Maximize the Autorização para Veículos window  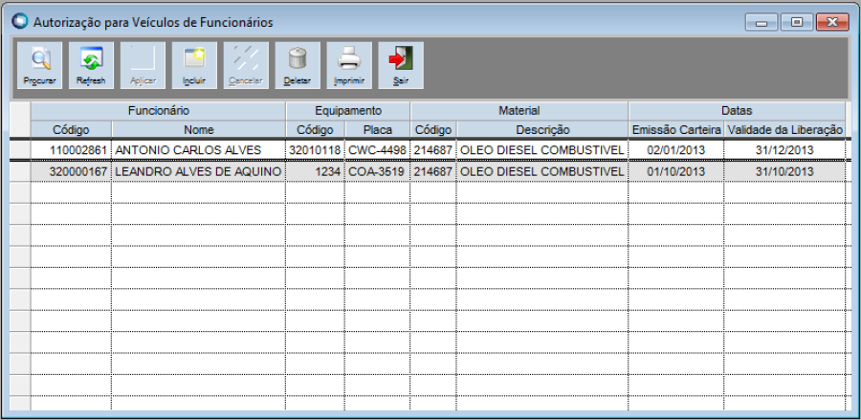pyautogui.click(x=796, y=23)
